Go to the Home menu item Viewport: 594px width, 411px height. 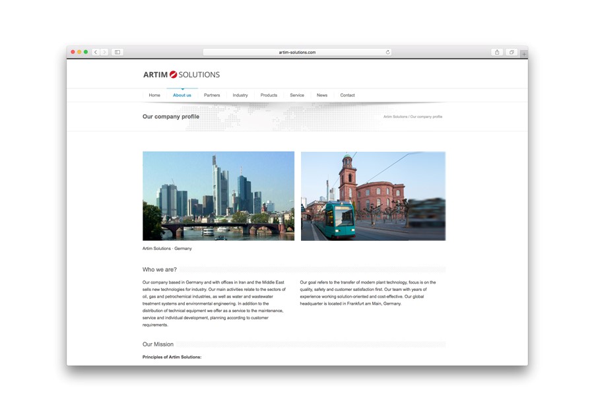(154, 95)
